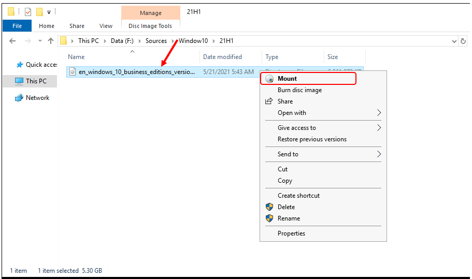Click the This PC monitor icon
472x279 pixels.
coord(19,81)
